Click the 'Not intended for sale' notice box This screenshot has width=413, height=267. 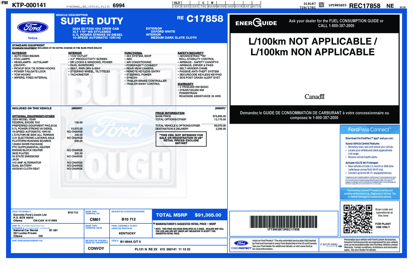(x=181, y=139)
